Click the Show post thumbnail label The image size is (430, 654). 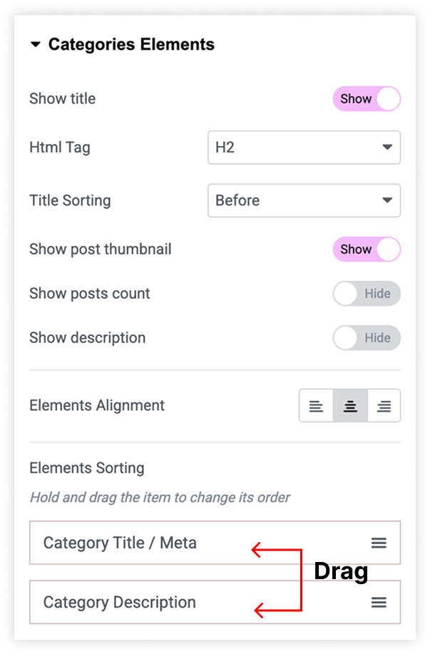[x=101, y=250]
